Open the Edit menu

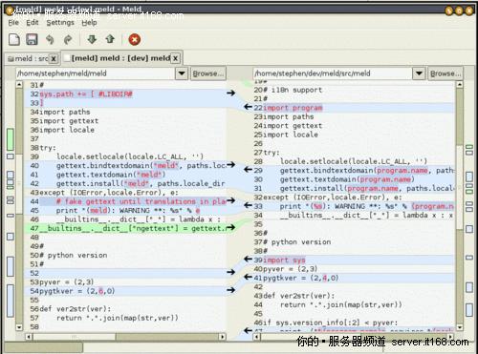[33, 23]
